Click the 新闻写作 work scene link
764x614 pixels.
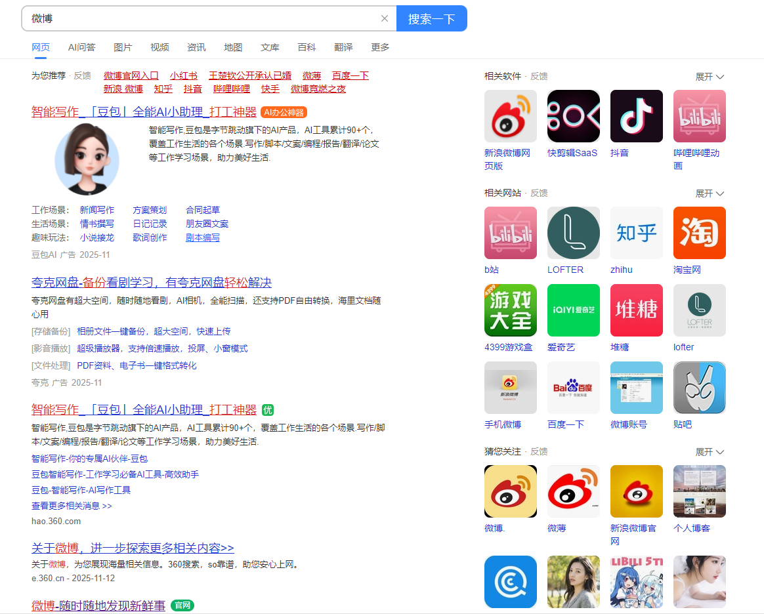(97, 210)
